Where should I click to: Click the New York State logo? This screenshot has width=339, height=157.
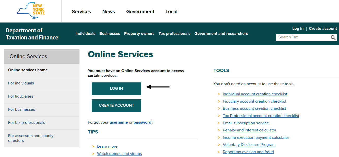click(30, 11)
